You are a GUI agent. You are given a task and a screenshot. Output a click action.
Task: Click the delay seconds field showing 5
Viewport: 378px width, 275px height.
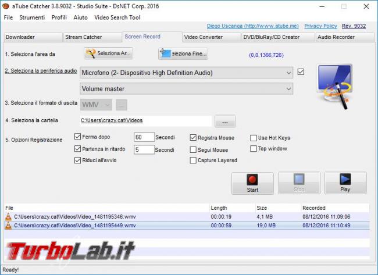(144, 149)
